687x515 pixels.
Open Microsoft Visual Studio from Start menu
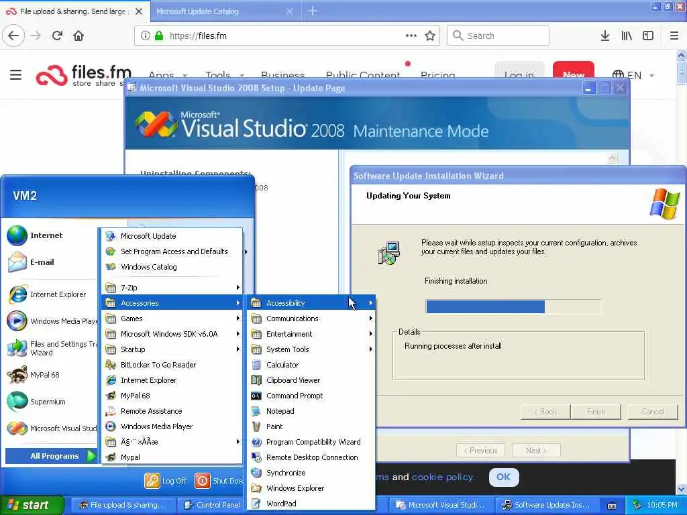pos(51,428)
